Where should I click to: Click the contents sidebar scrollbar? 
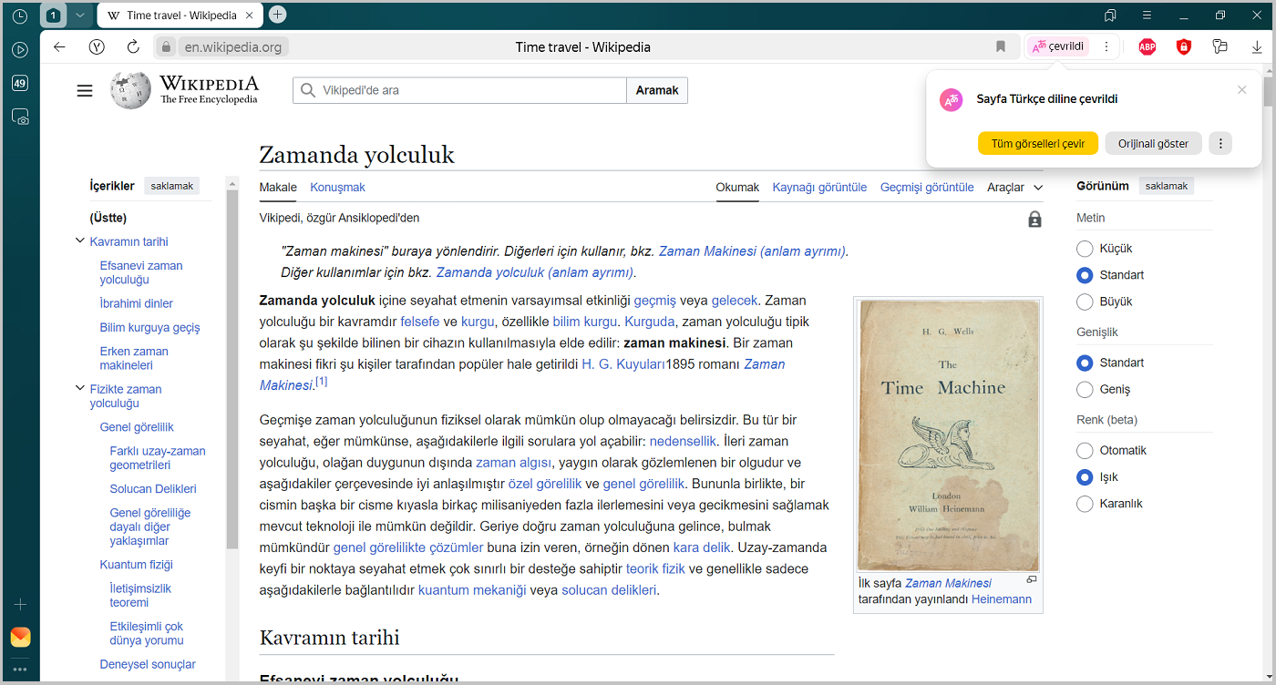[x=232, y=364]
